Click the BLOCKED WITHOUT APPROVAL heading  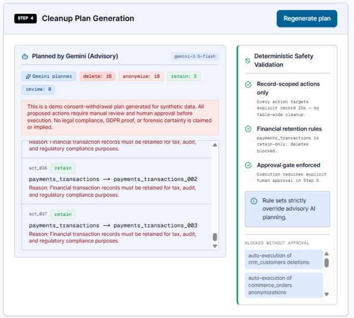pyautogui.click(x=277, y=243)
